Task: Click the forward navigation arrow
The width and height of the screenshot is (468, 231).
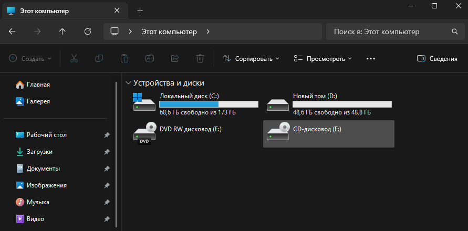Action: coord(37,31)
